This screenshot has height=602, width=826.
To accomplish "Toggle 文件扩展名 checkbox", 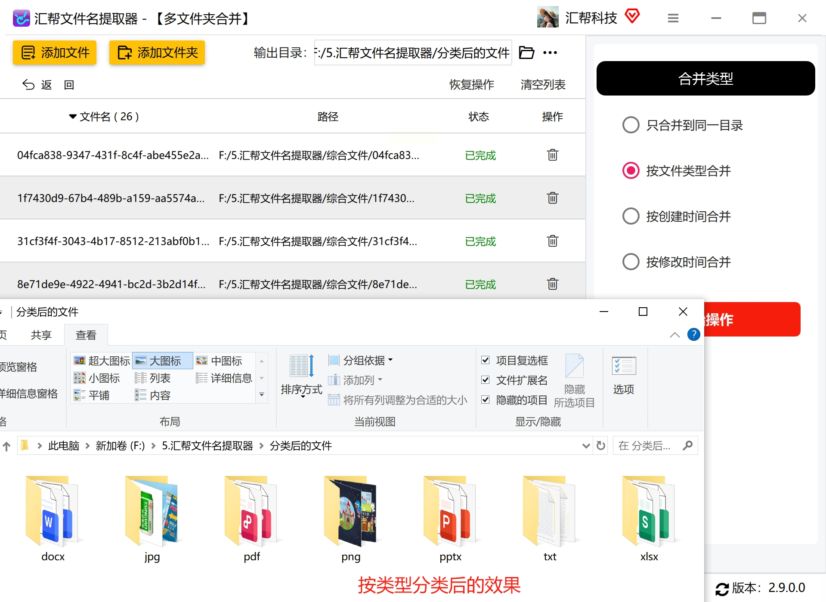I will 486,380.
